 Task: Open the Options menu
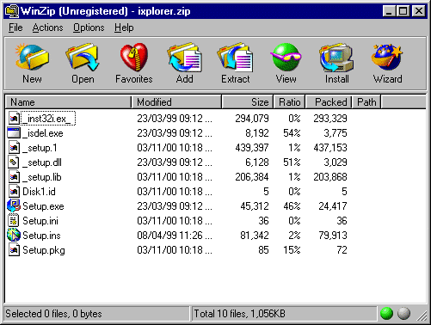pyautogui.click(x=89, y=28)
